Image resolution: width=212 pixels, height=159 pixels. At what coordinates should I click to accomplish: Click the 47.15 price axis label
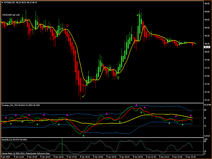(x=207, y=100)
